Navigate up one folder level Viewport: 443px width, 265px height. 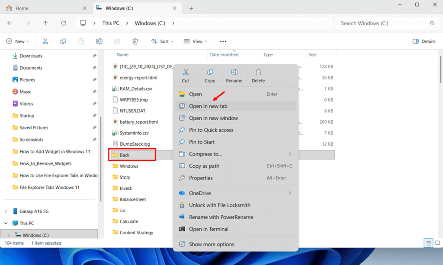click(45, 23)
